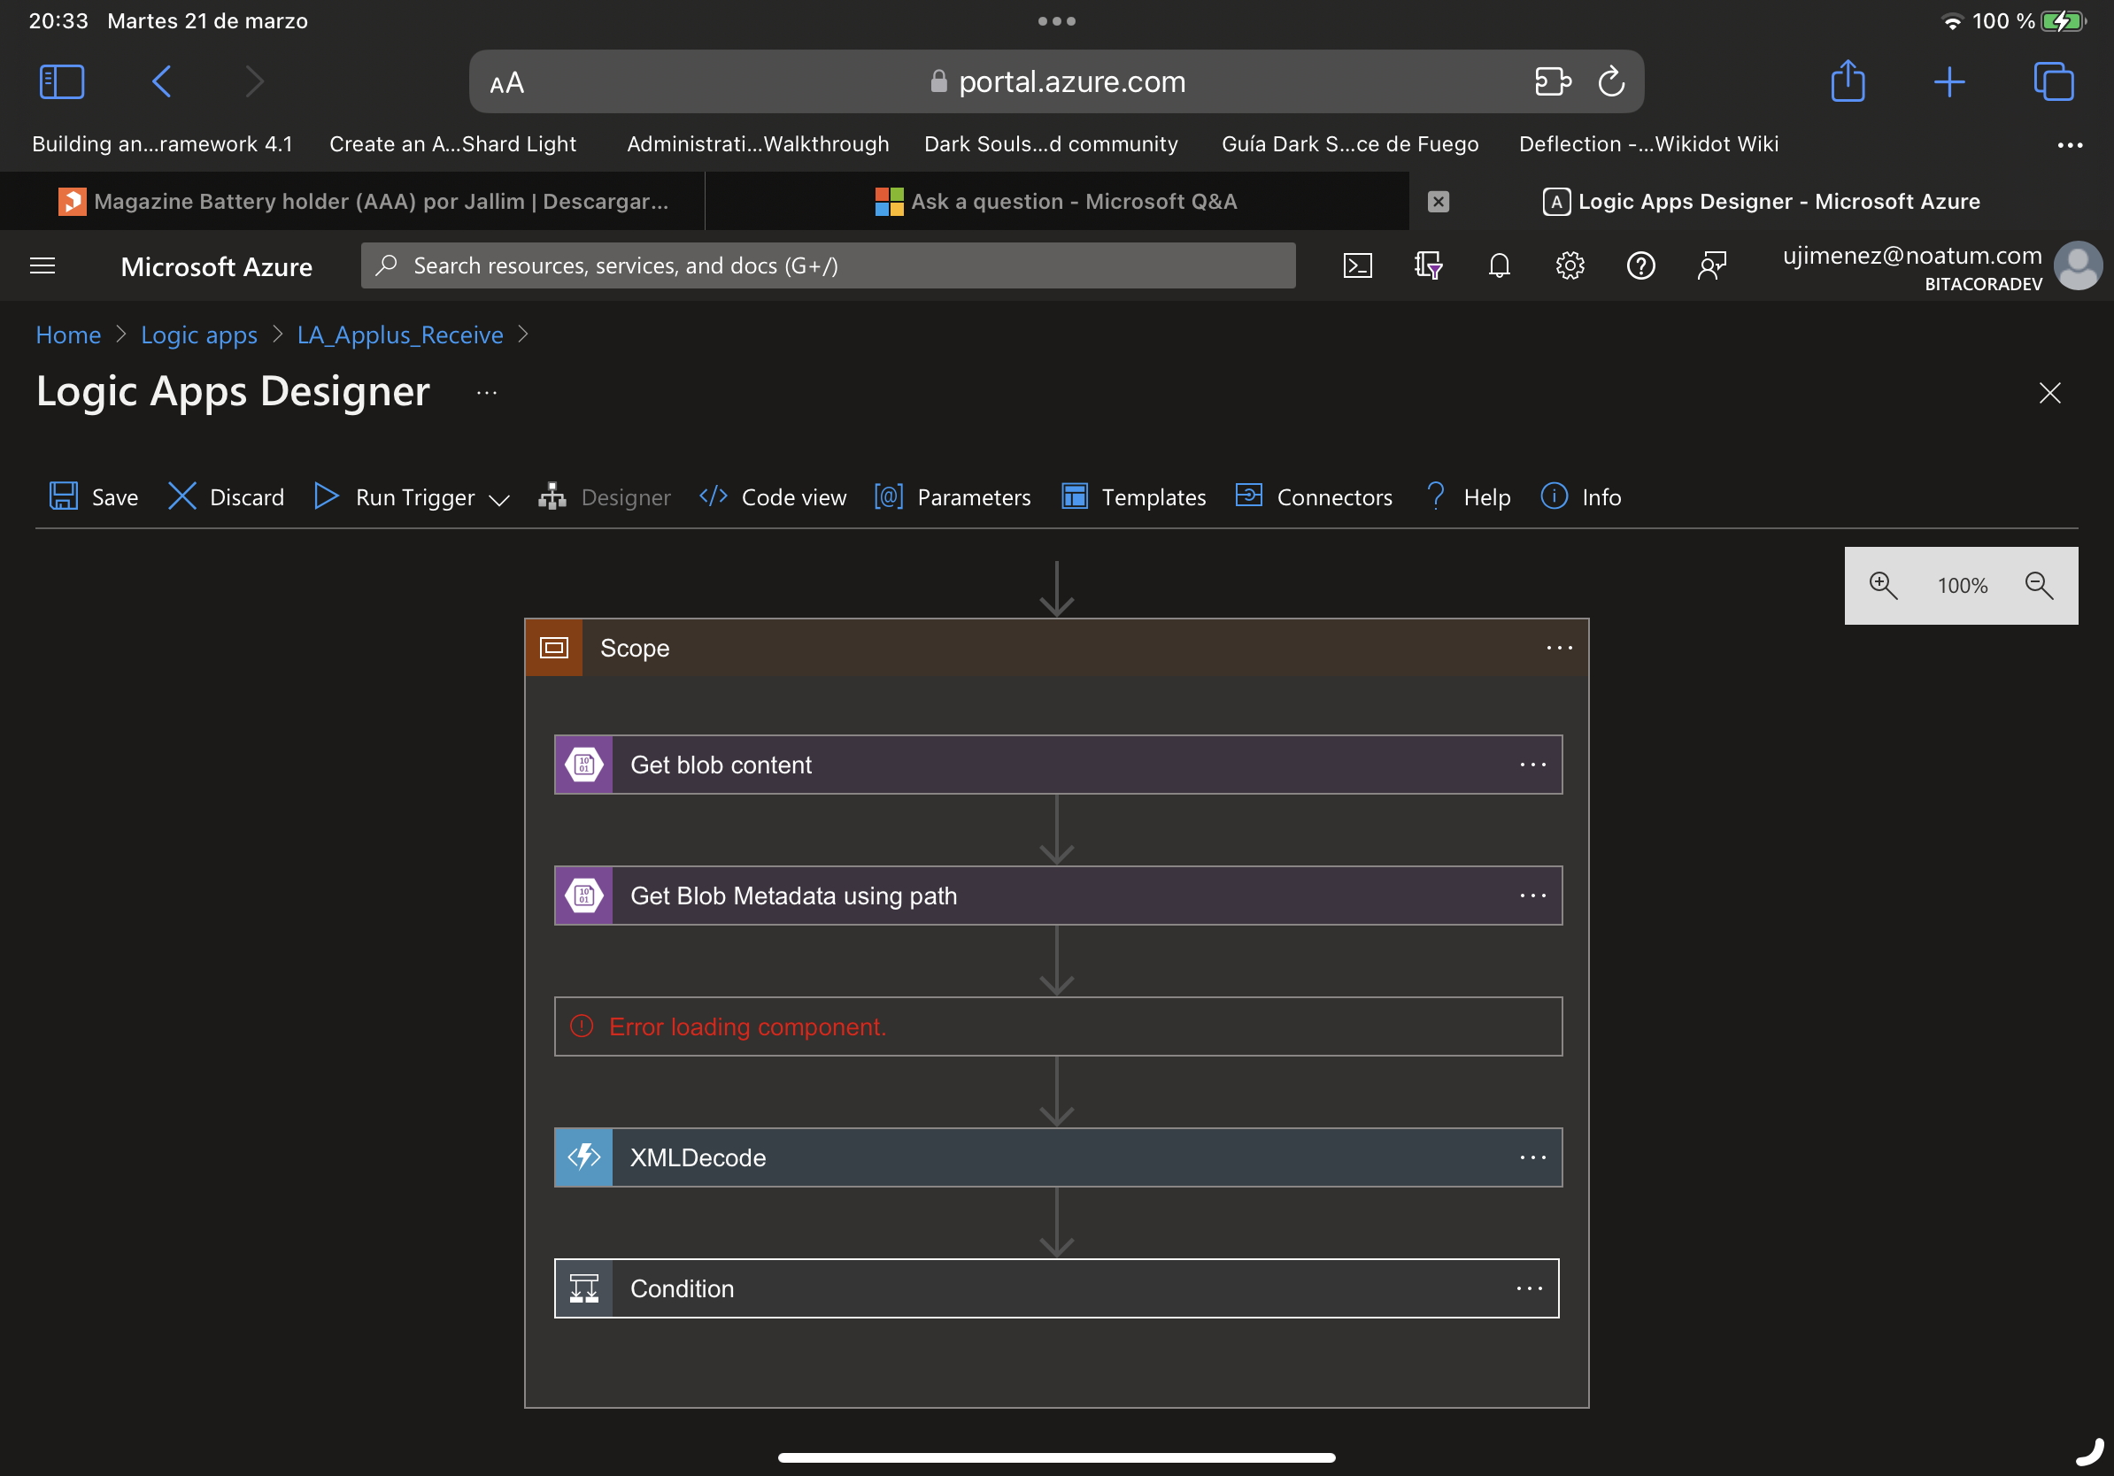Open the Safari share sheet
The image size is (2114, 1476).
pos(1848,81)
